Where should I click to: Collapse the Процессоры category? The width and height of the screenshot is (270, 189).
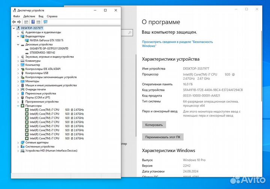pos(18,106)
